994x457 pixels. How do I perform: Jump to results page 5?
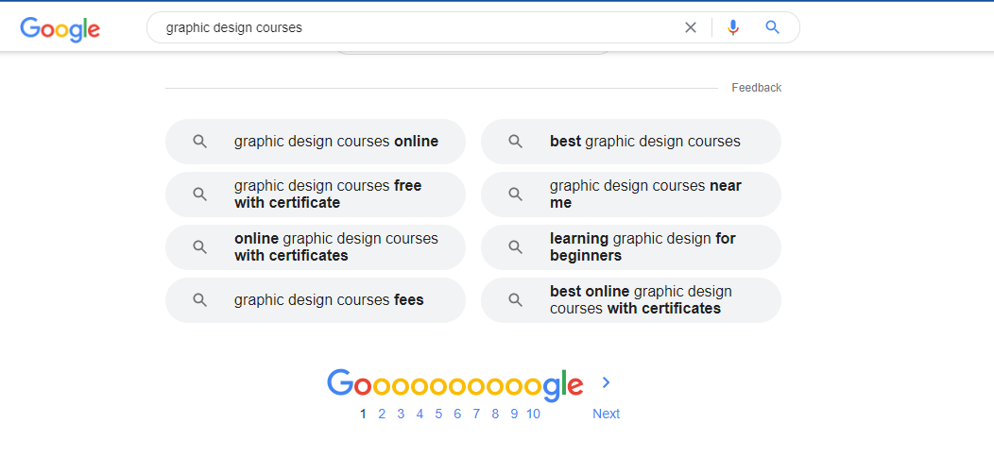tap(438, 414)
